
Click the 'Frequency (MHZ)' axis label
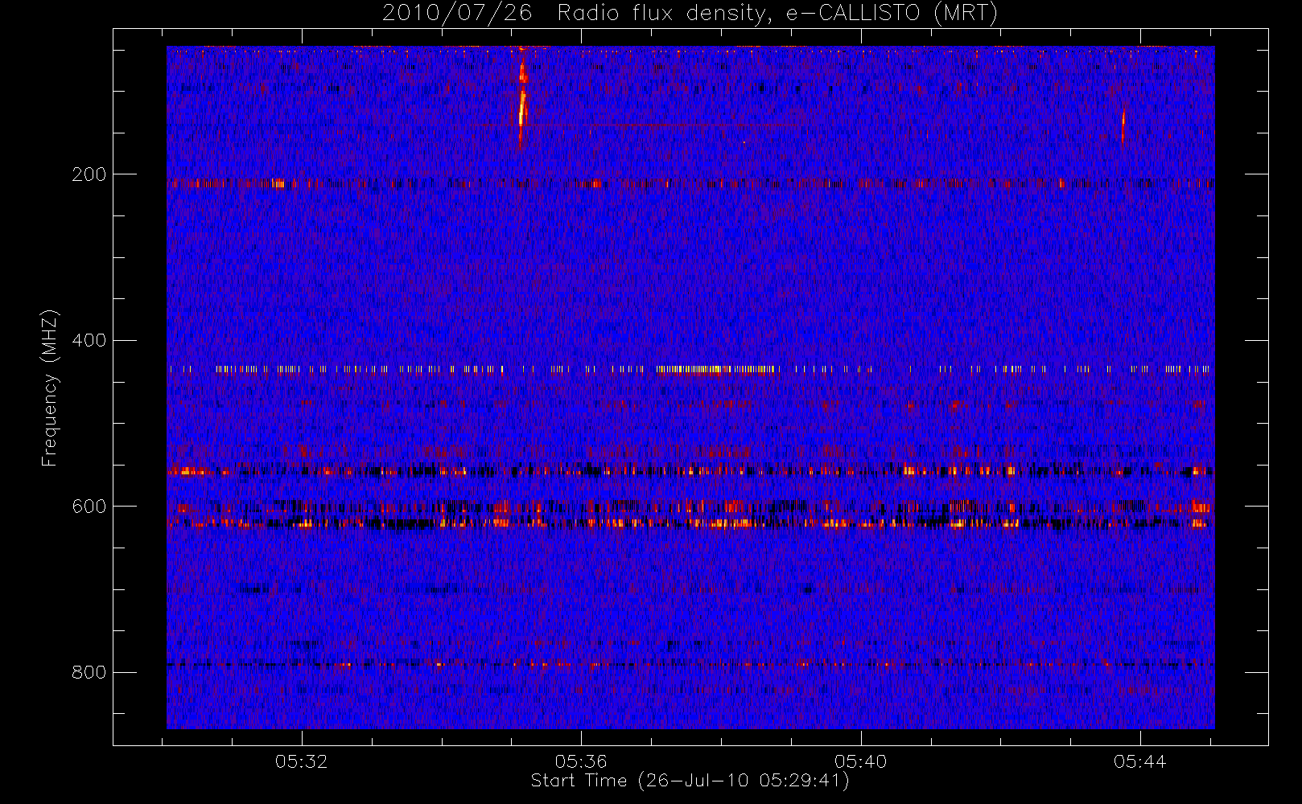point(50,387)
